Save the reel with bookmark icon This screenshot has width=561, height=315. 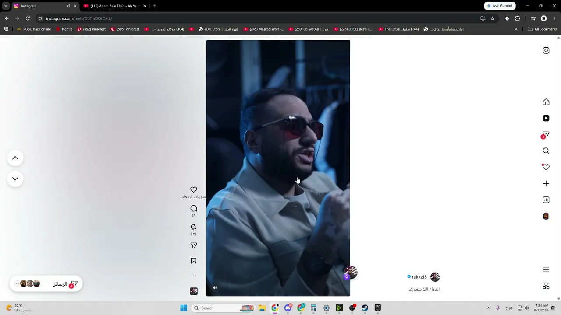click(194, 261)
